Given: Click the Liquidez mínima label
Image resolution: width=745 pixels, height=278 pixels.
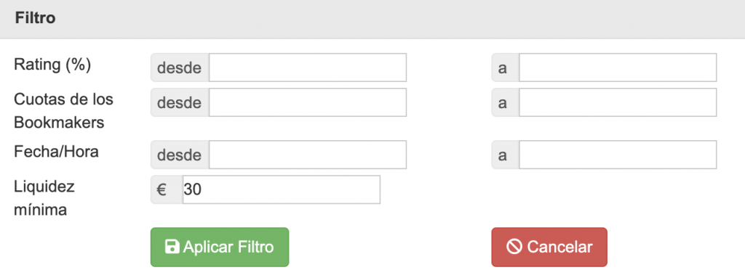Looking at the screenshot, I should tap(44, 198).
